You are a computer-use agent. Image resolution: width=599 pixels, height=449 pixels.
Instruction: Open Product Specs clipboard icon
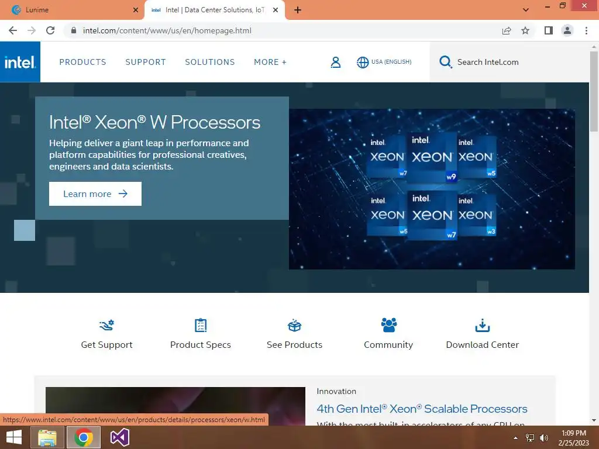201,325
